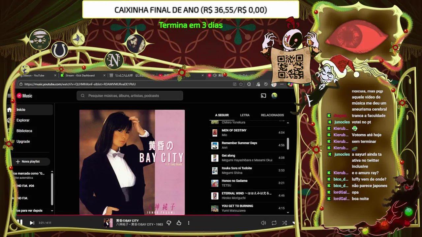Select the LETRA tab
This screenshot has width=422, height=237.
click(245, 115)
